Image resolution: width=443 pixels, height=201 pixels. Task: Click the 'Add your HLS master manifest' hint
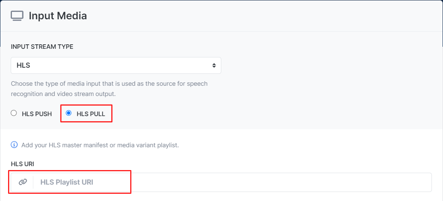click(100, 146)
